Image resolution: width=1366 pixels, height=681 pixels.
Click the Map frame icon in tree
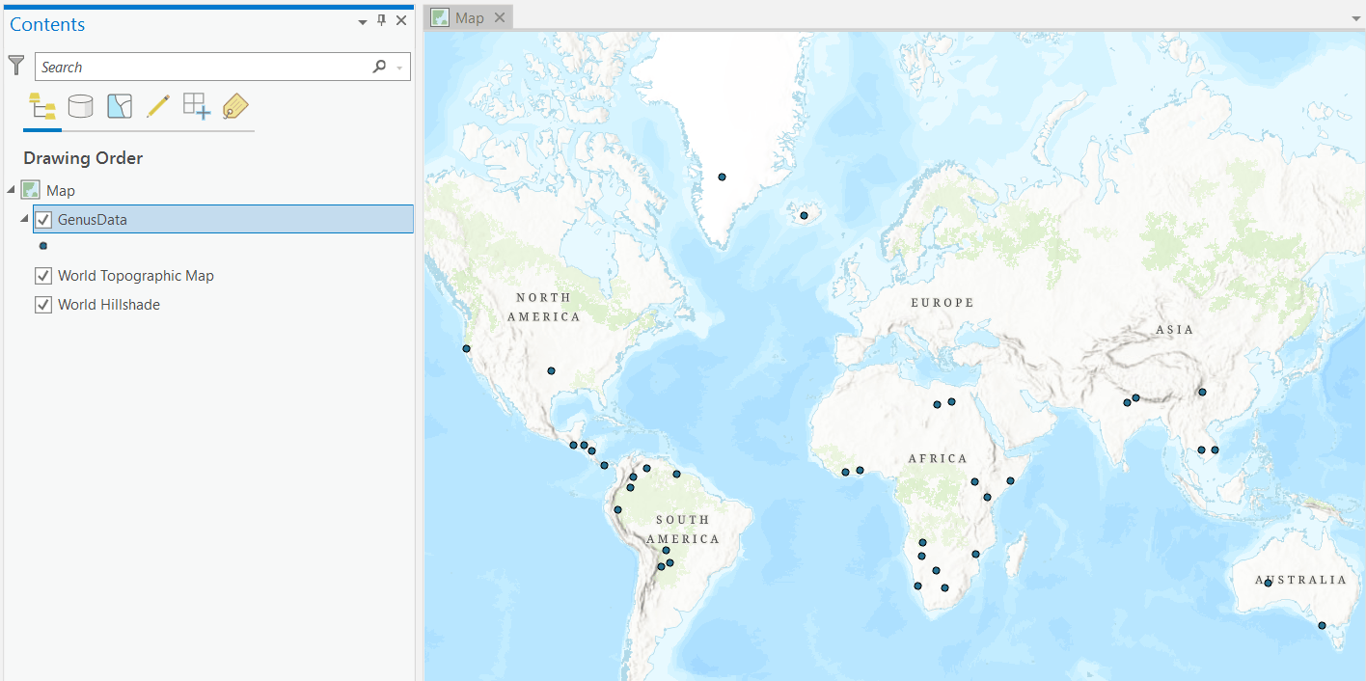30,190
